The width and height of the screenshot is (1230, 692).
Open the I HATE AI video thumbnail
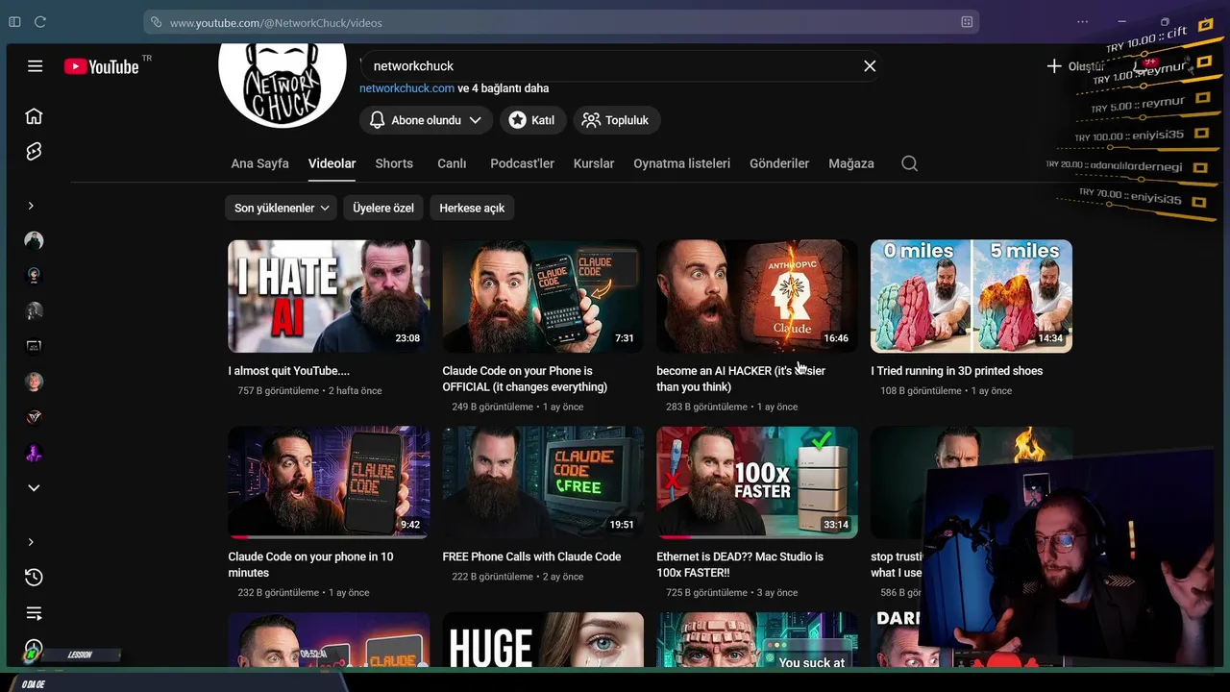point(329,296)
